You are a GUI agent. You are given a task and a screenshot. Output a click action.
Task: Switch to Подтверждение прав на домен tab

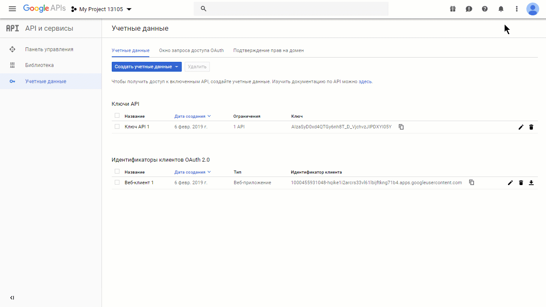click(x=268, y=50)
